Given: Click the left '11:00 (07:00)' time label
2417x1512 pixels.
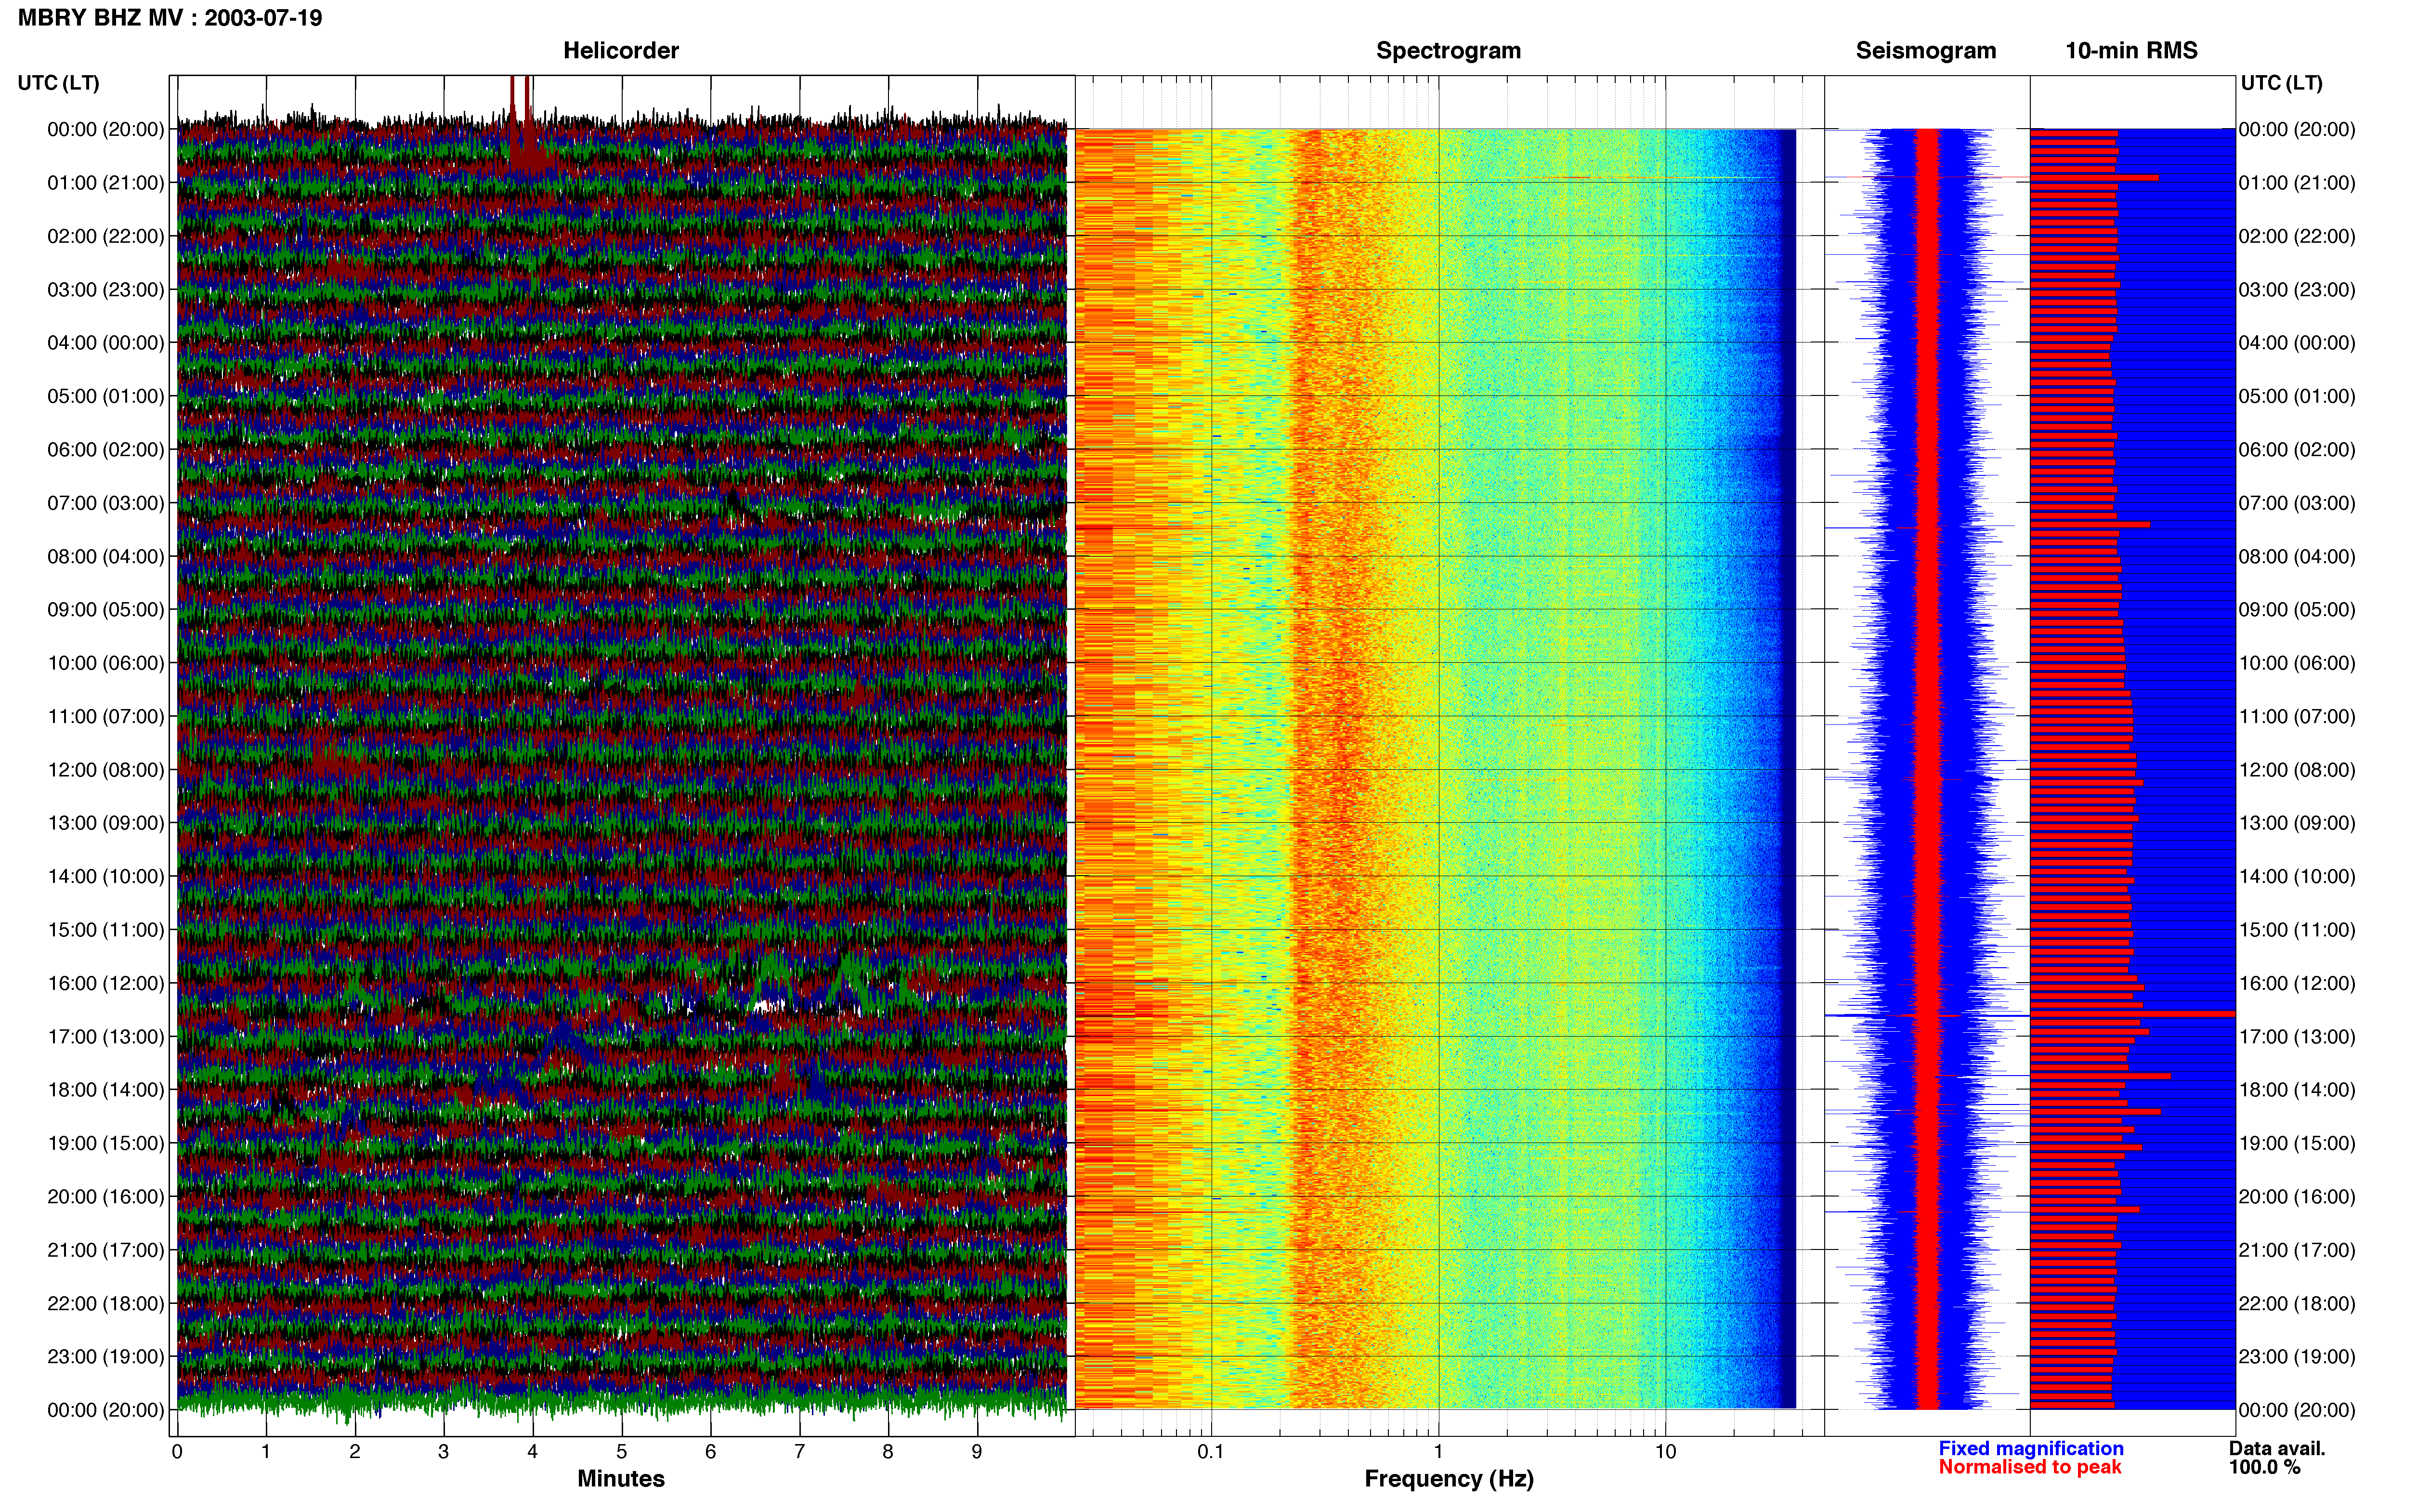Looking at the screenshot, I should (x=106, y=716).
